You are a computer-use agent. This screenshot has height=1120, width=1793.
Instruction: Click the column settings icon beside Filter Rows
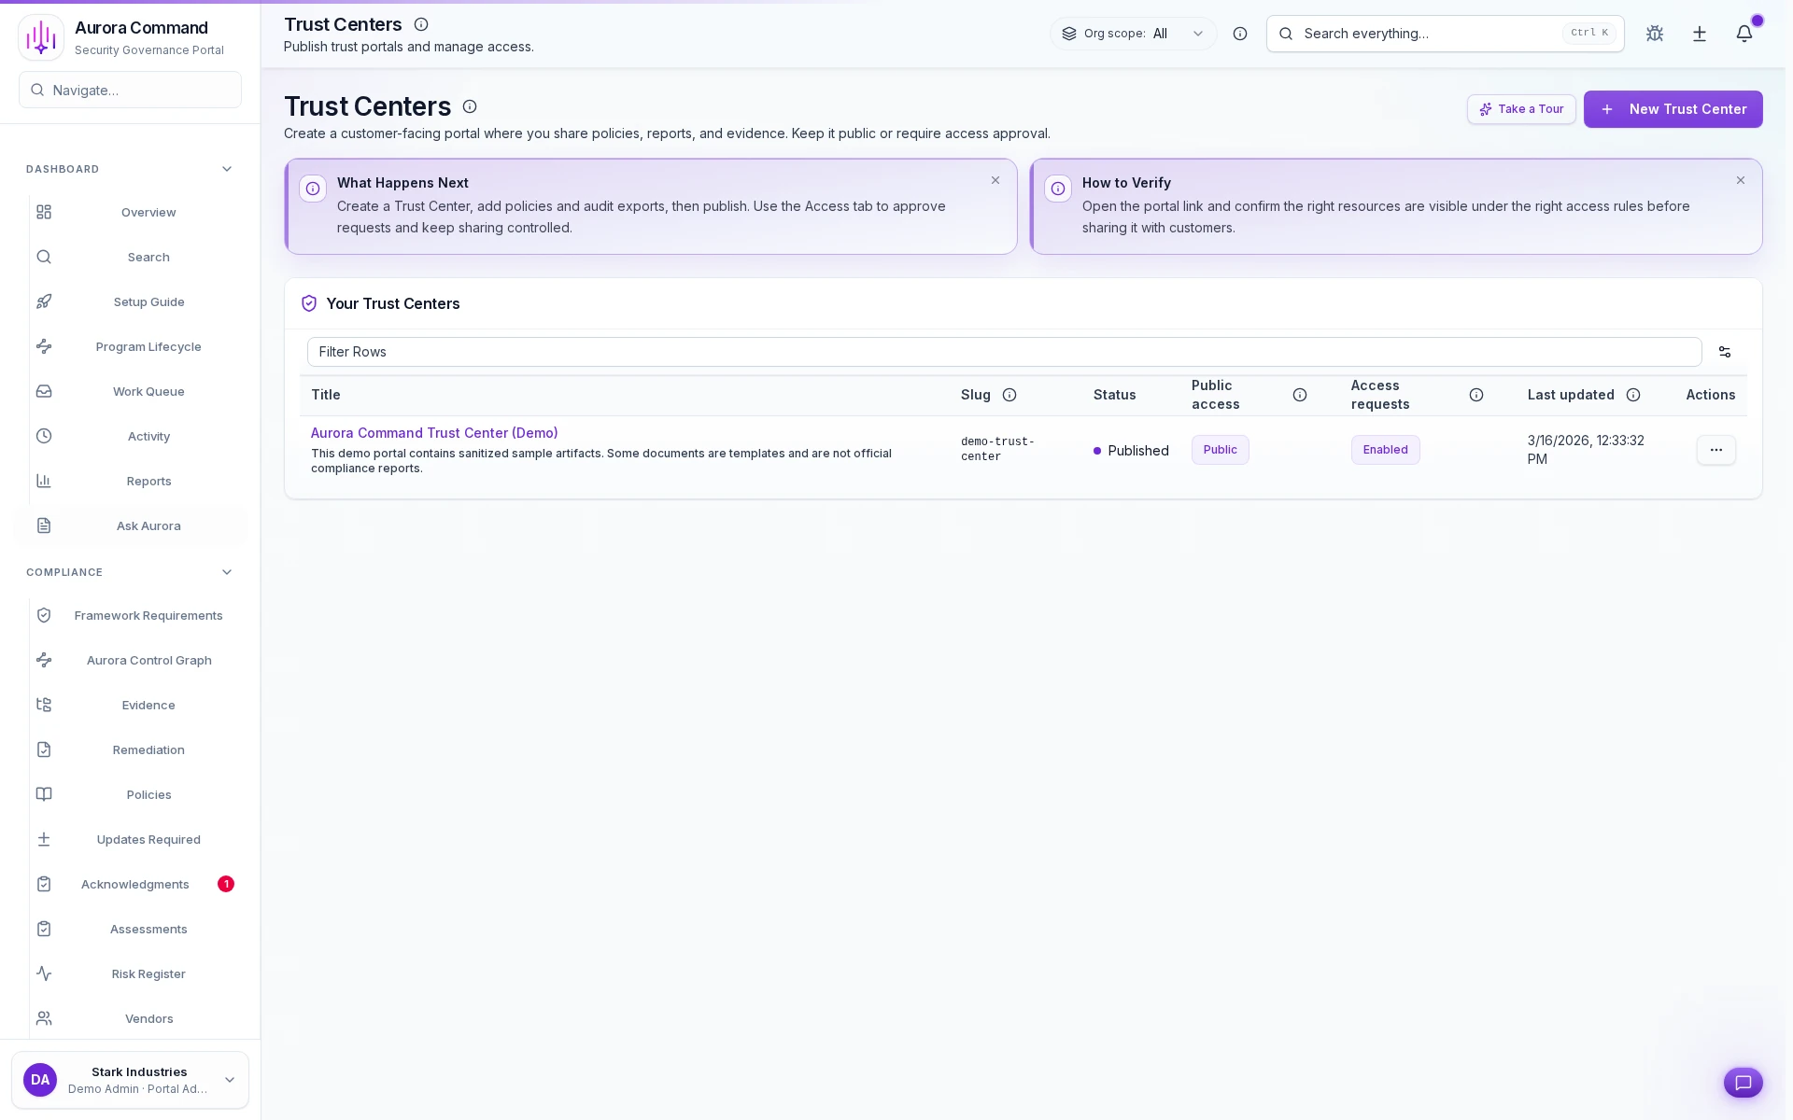tap(1724, 352)
